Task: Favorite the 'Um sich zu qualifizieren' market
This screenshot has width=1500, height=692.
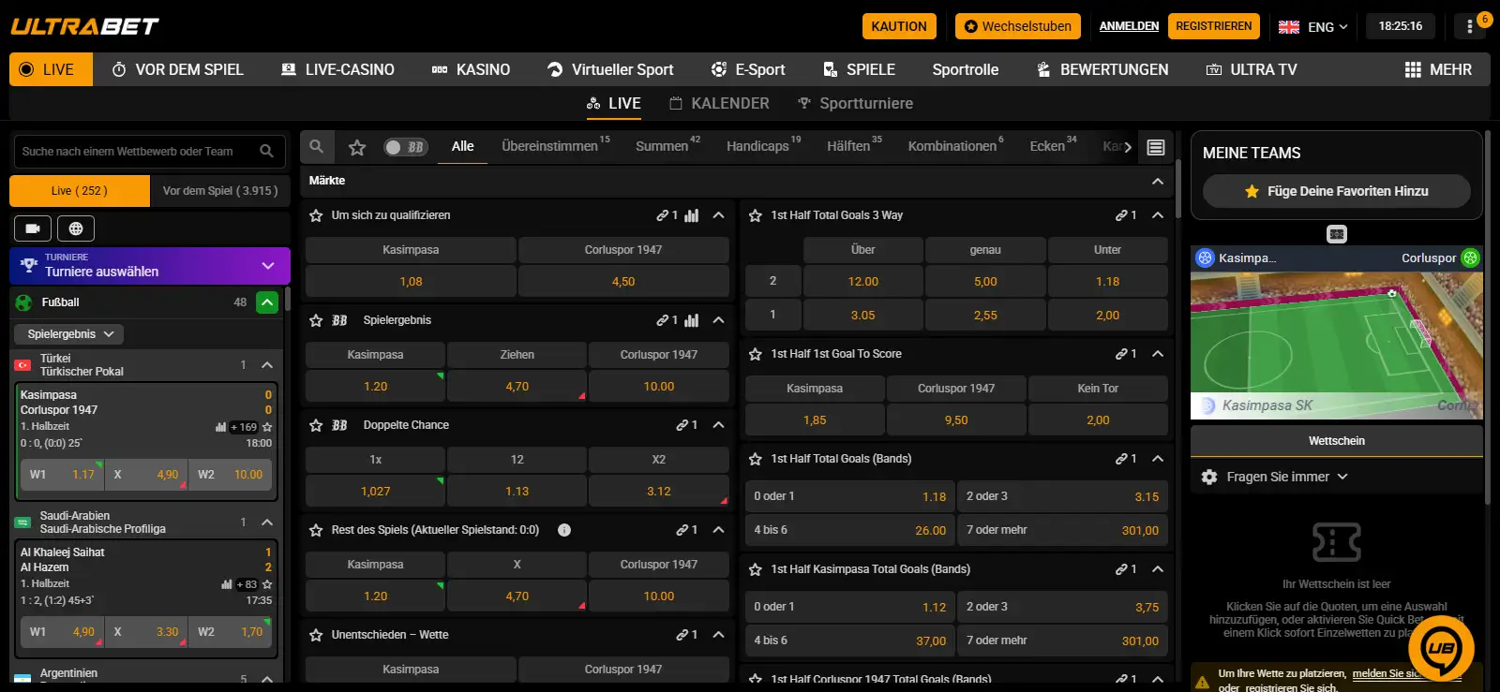Action: tap(316, 215)
